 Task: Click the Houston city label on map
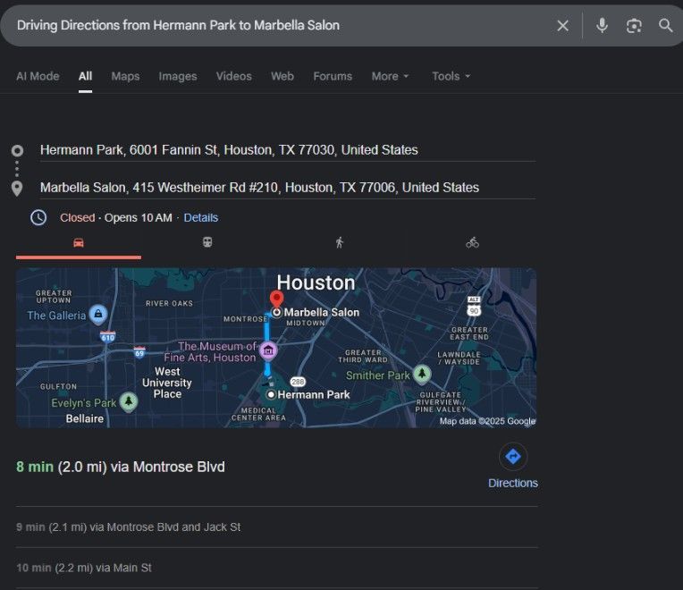pos(316,283)
